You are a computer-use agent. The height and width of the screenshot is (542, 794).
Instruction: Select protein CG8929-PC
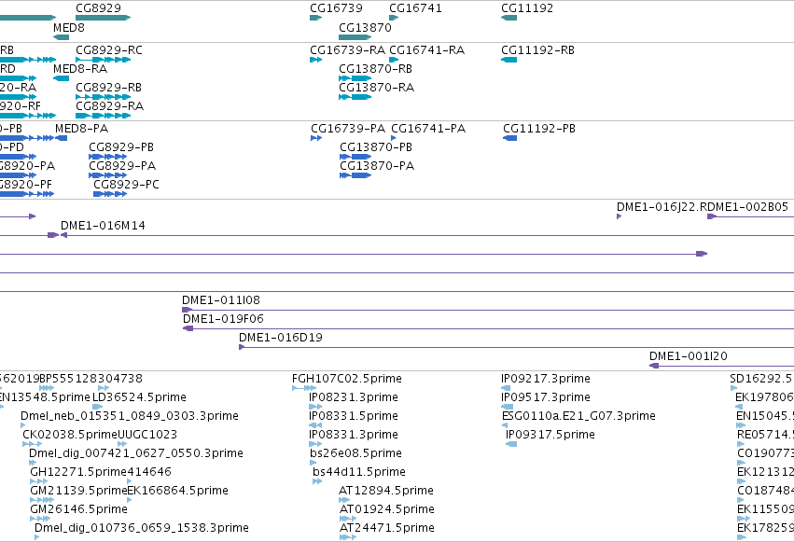pos(110,194)
